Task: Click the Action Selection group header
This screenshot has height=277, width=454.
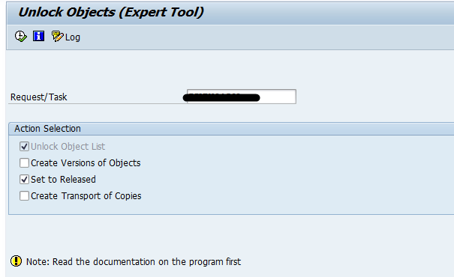Action: pyautogui.click(x=231, y=129)
